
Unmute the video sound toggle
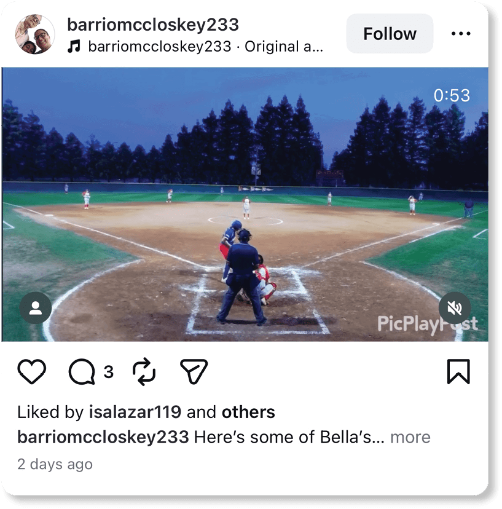point(454,308)
